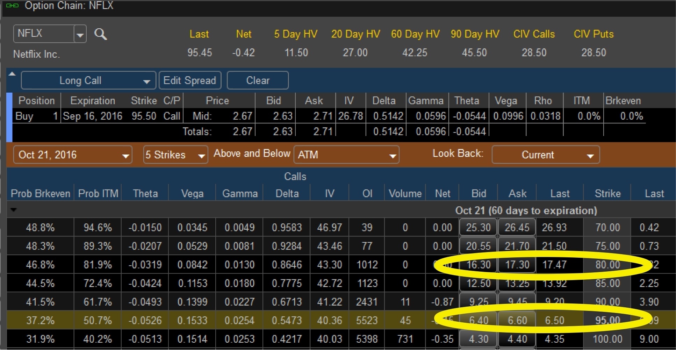Click the "95.50" strike cell in the spread row
The image size is (676, 350).
tap(144, 116)
